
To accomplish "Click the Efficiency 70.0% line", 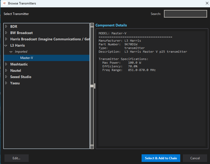I will [x=120, y=66].
